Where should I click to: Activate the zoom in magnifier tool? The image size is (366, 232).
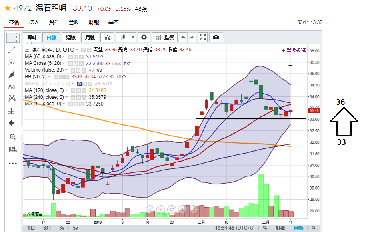pyautogui.click(x=13, y=137)
